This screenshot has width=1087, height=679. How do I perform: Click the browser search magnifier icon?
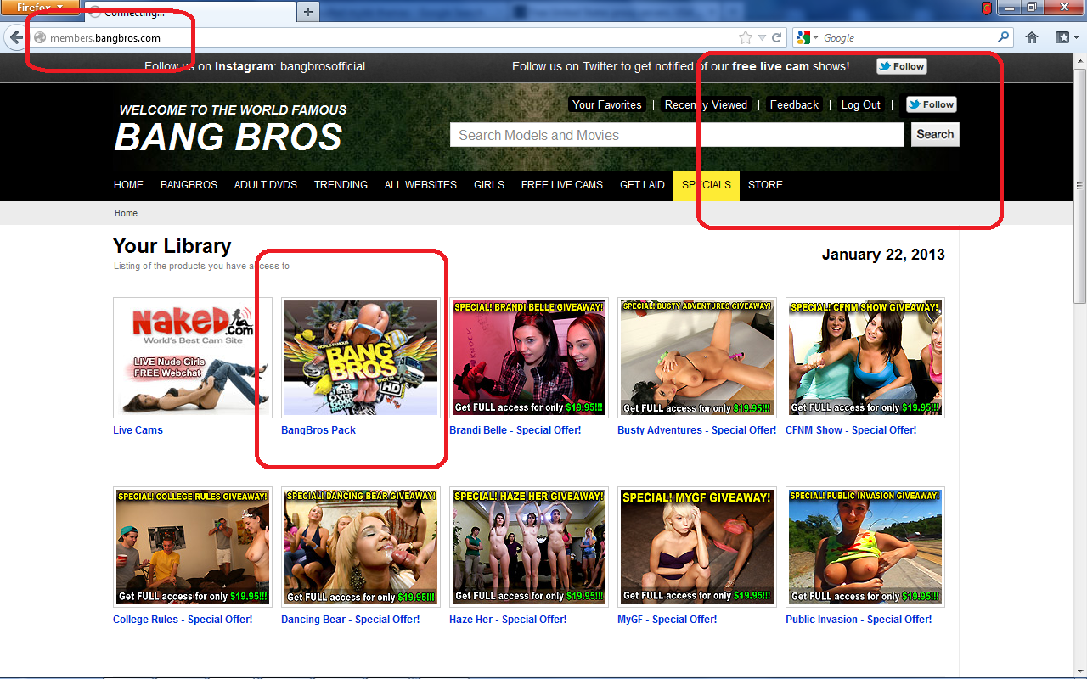pos(1004,37)
